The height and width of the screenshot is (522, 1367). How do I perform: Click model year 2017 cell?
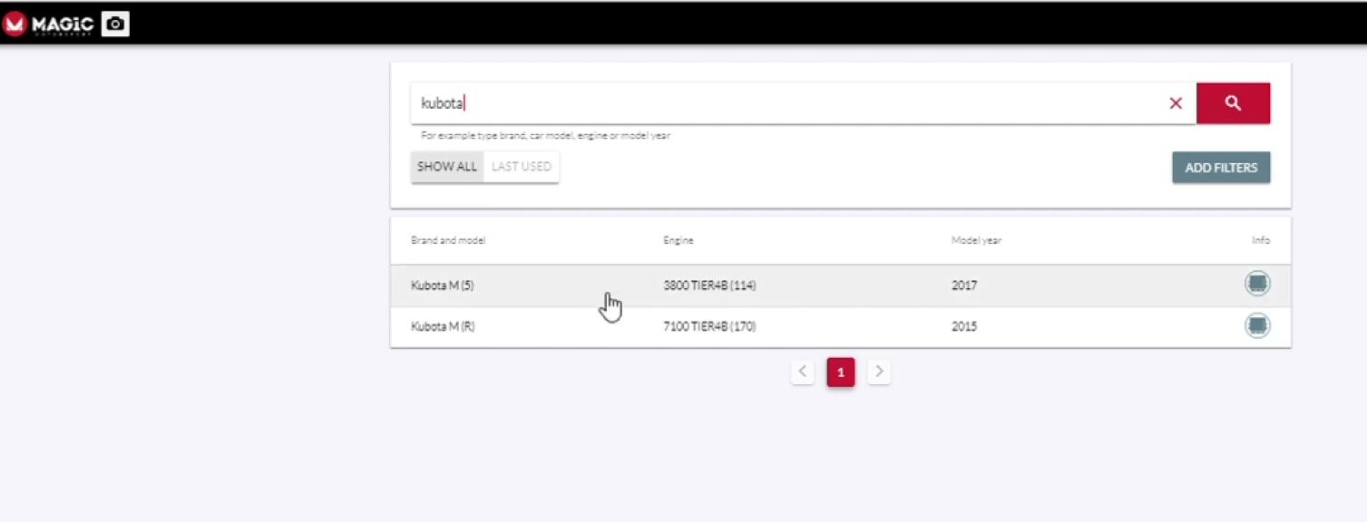click(x=964, y=285)
